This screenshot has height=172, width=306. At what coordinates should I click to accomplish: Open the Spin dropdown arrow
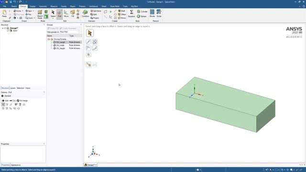(x=33, y=11)
